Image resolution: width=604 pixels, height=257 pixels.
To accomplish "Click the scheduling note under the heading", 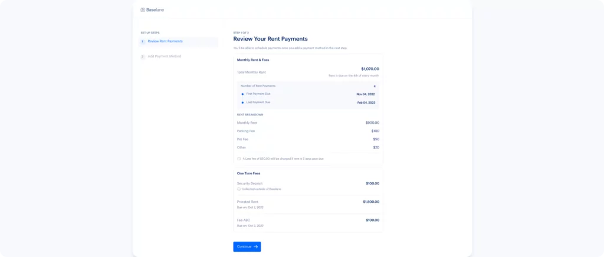I will pos(290,48).
